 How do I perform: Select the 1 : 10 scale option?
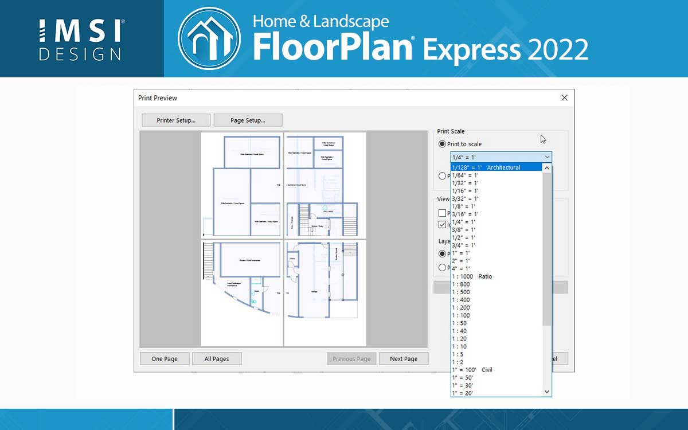pos(497,346)
